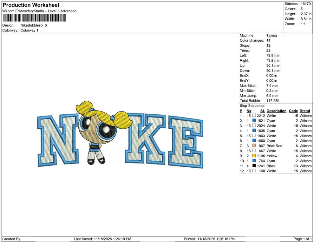Click the 'Up:' label
Viewport: 314px width, 242px height.
pyautogui.click(x=242, y=65)
